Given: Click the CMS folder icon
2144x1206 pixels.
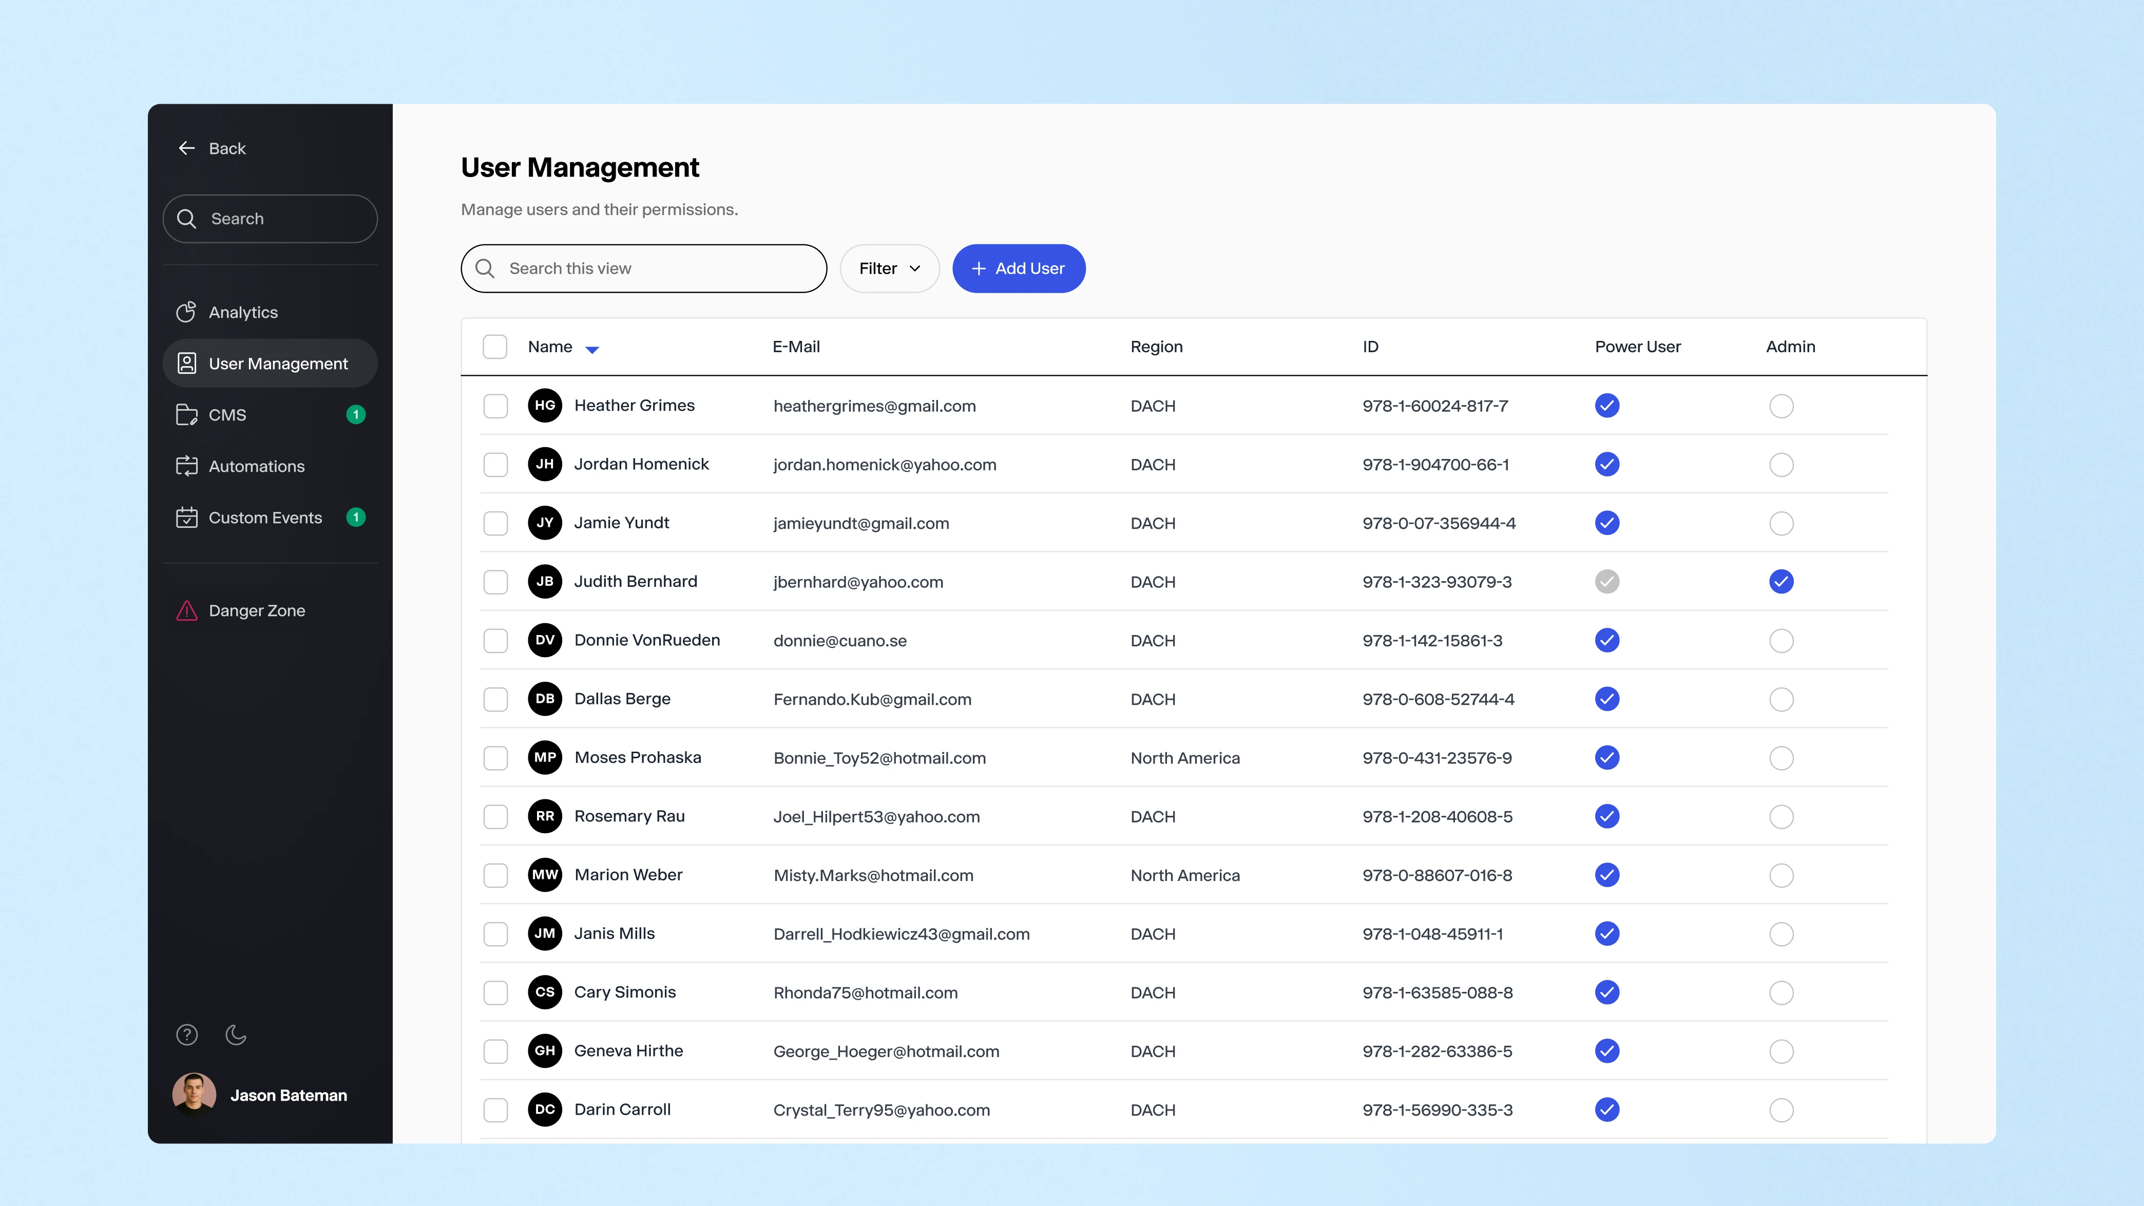Looking at the screenshot, I should (186, 414).
